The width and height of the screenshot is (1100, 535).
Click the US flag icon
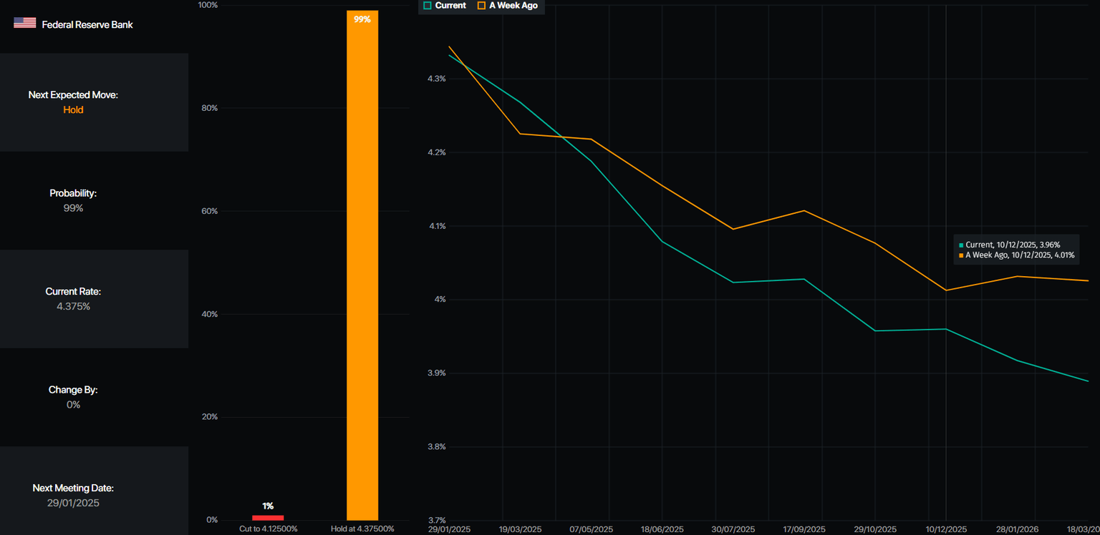24,24
